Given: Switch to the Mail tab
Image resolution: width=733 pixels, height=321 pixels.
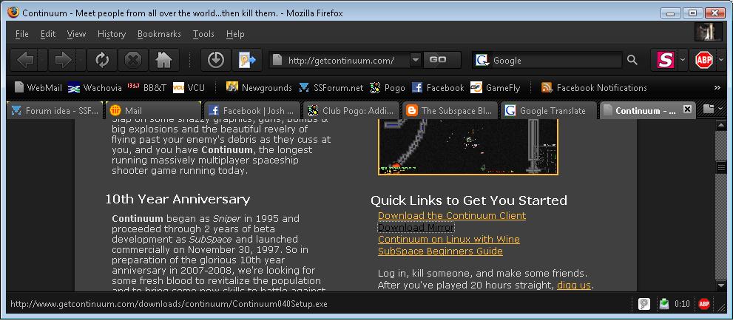Looking at the screenshot, I should coord(153,111).
